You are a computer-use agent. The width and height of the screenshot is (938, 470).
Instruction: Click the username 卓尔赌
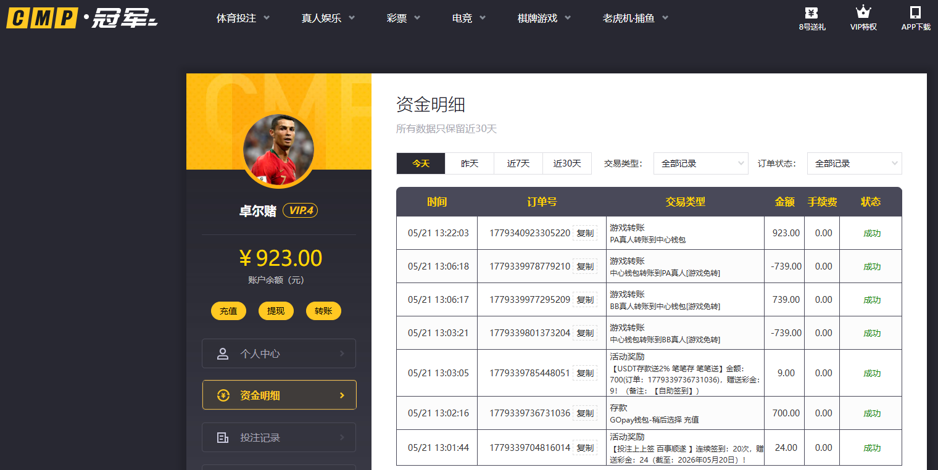click(x=258, y=211)
